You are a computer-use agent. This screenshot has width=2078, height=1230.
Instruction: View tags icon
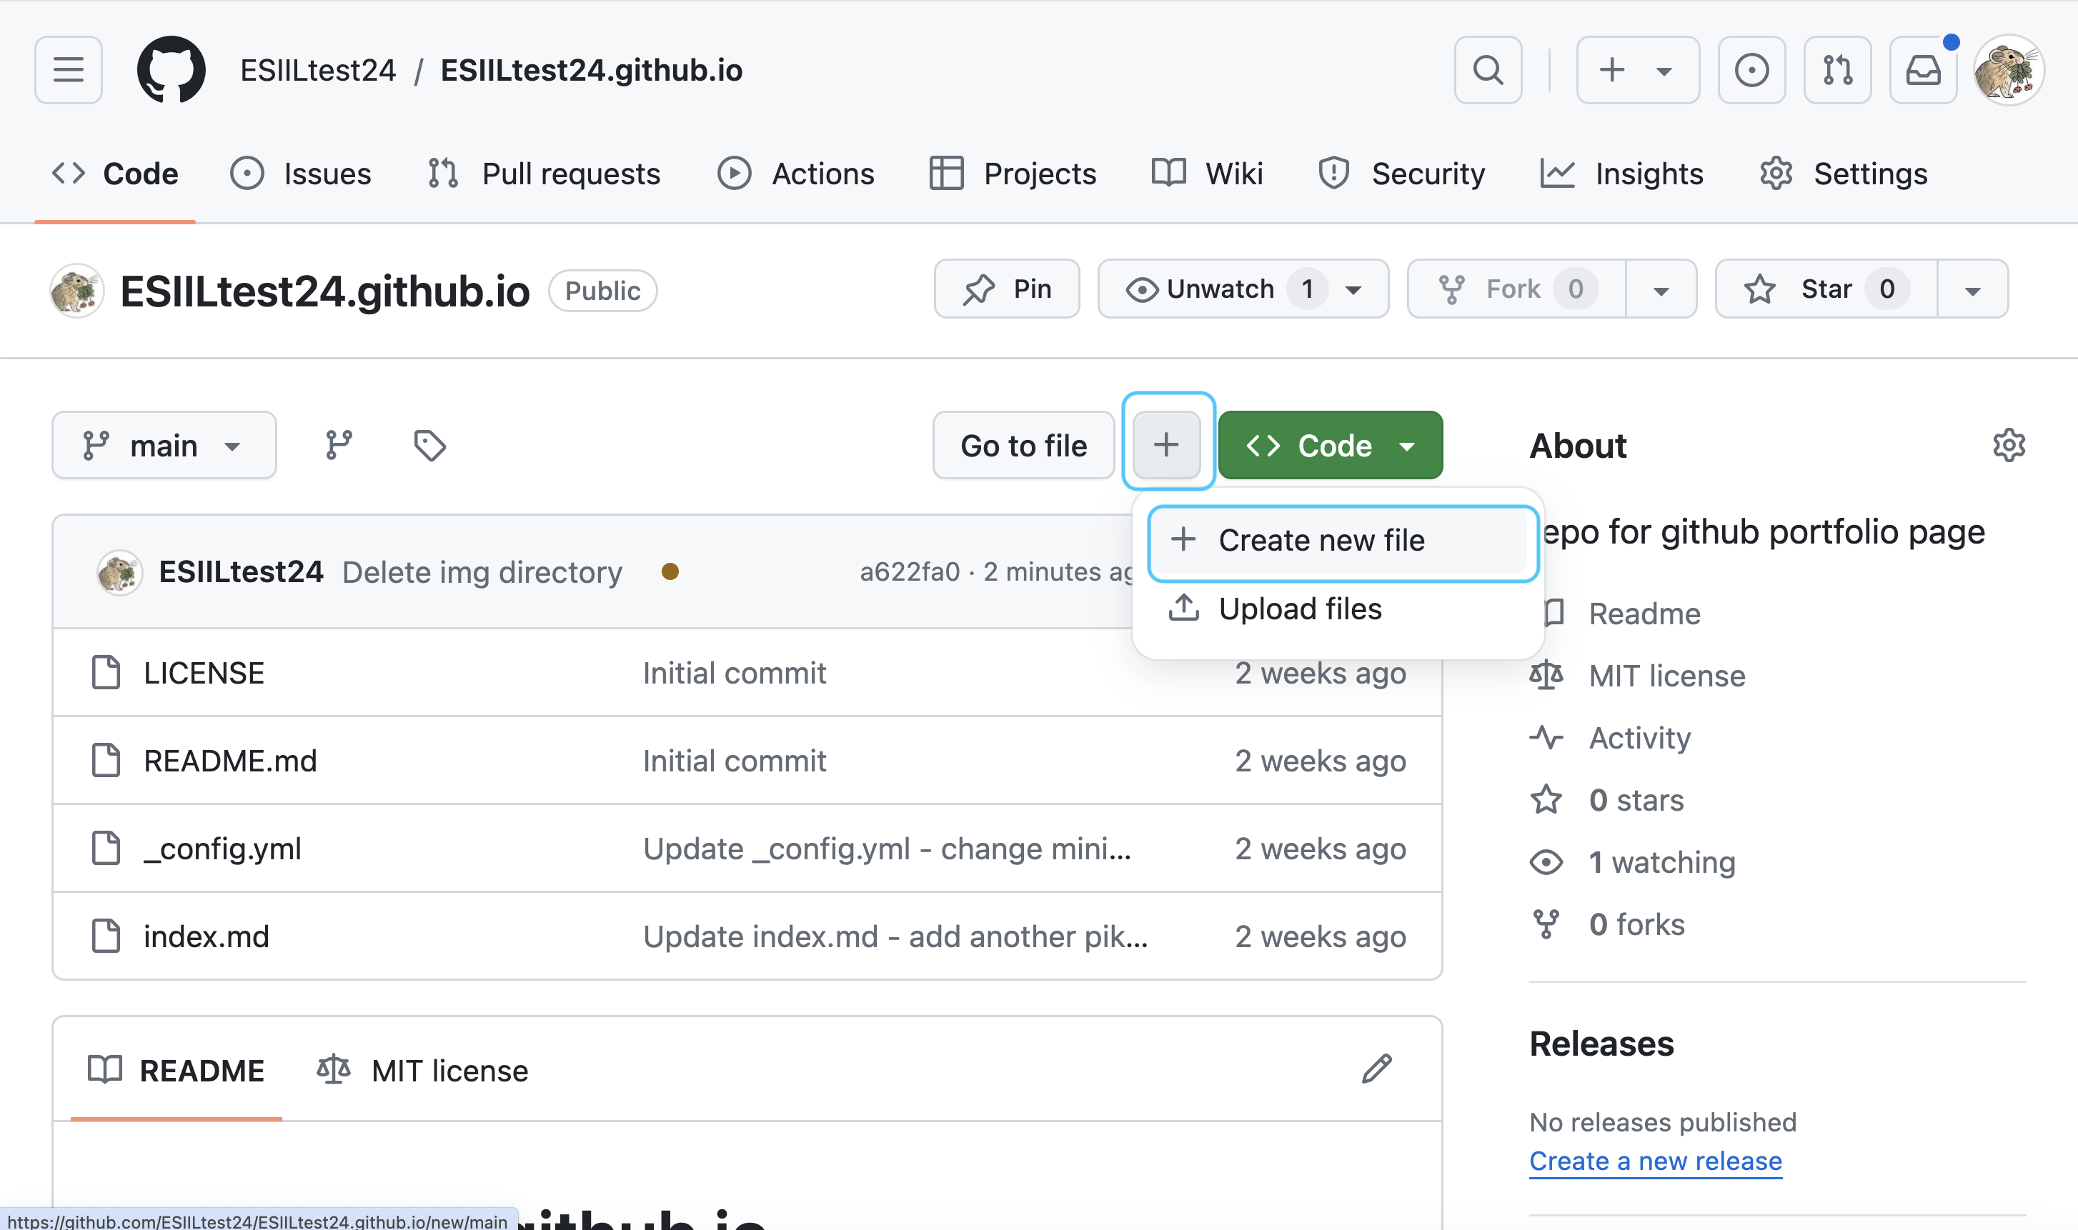(429, 445)
